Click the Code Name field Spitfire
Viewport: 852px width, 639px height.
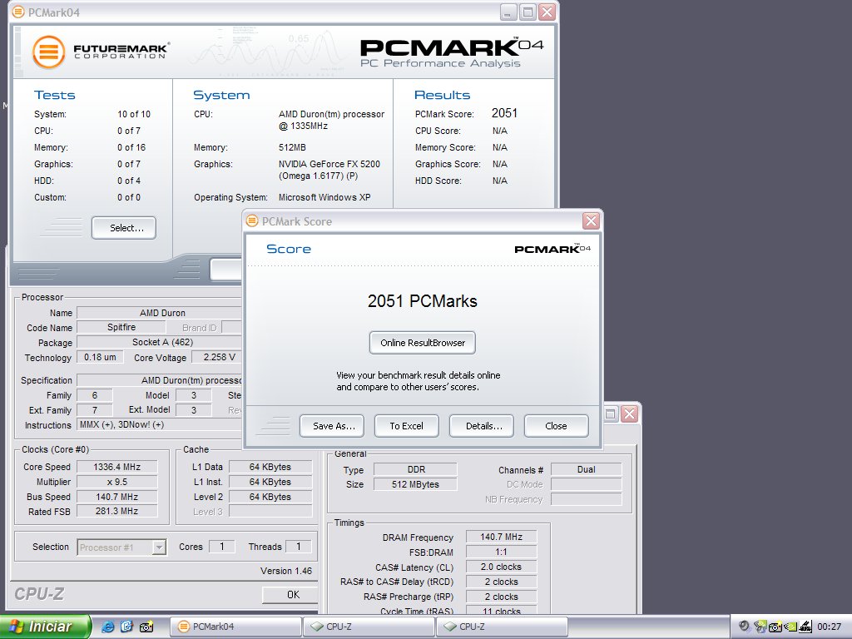pyautogui.click(x=121, y=327)
